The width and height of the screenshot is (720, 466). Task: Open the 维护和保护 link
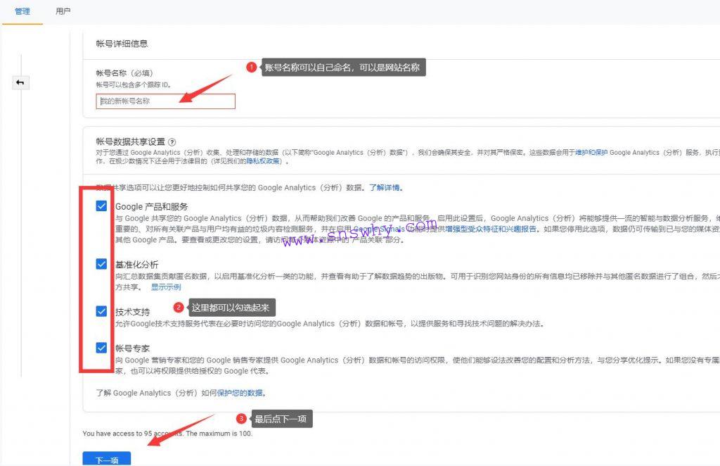(591, 153)
